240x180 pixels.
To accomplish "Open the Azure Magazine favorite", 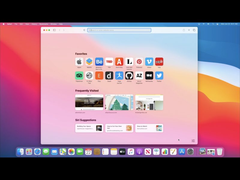I will click(x=139, y=76).
